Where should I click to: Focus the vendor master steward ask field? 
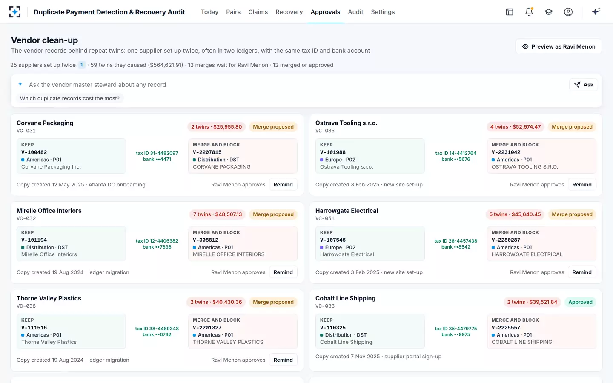pyautogui.click(x=296, y=85)
